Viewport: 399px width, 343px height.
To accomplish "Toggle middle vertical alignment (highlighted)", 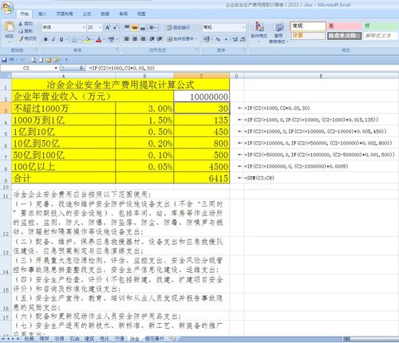I will coord(135,28).
